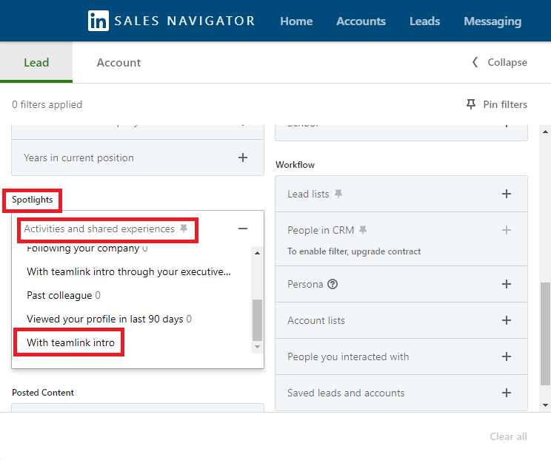The image size is (551, 460).
Task: Open the Accounts navigation item
Action: pos(361,21)
